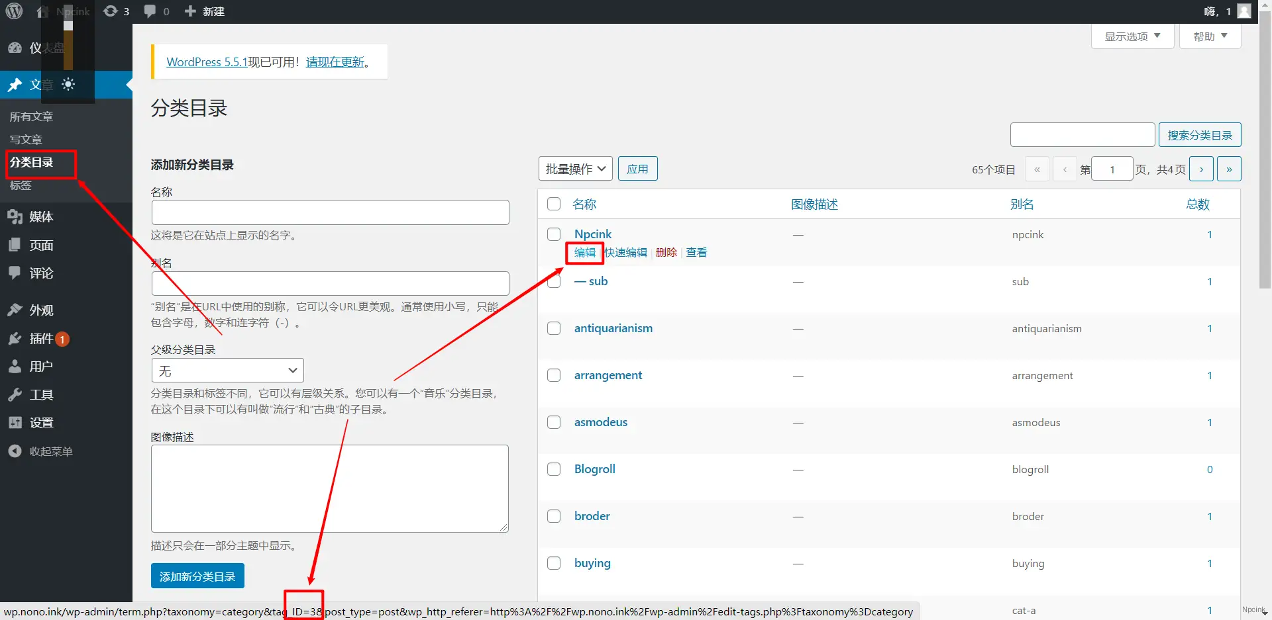Sort by the Name (名称) column header
Image resolution: width=1272 pixels, height=620 pixels.
(584, 204)
